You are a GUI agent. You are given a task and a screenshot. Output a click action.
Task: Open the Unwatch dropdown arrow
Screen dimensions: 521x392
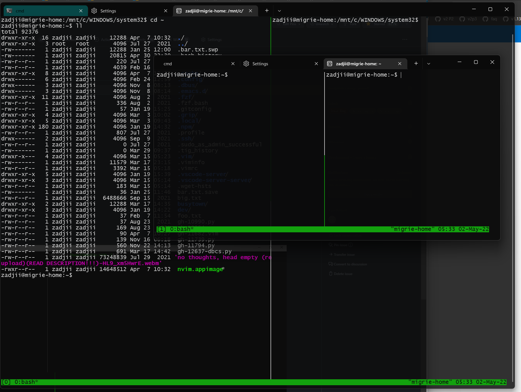point(333,24)
